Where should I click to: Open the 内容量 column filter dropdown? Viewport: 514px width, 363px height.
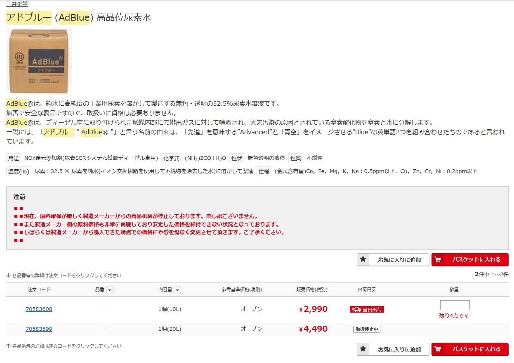pyautogui.click(x=177, y=290)
